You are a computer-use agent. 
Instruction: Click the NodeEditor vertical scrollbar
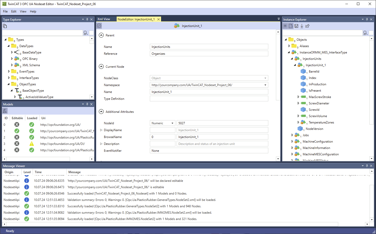click(x=278, y=67)
